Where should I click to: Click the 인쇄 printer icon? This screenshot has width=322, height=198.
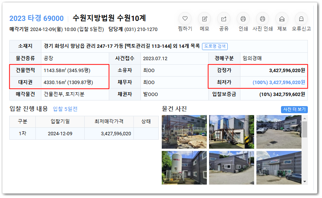243,19
